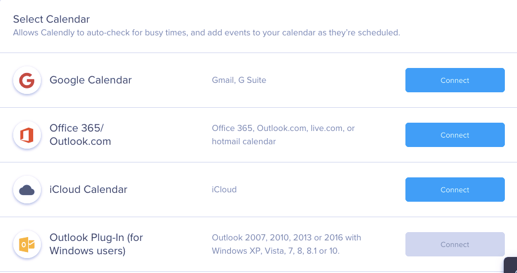Choose 'Outlook Plug-In (for Windows users)' label
The height and width of the screenshot is (273, 517).
coord(96,244)
